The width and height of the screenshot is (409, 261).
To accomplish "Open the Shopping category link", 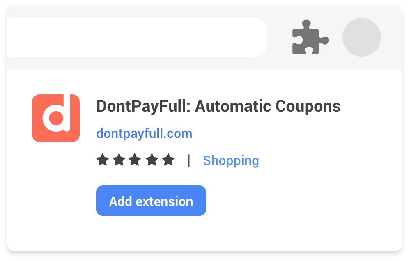I will [x=231, y=160].
